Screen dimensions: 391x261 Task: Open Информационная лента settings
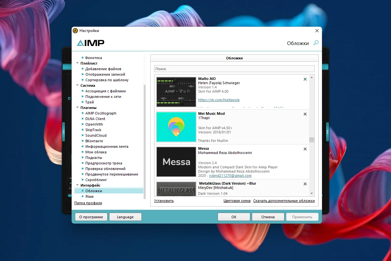pos(107,146)
